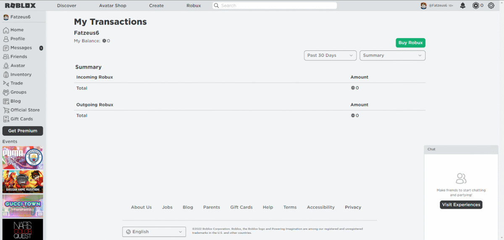Screen dimensions: 504x240
Task: Open Gift Cards in the sidebar
Action: click(x=21, y=119)
